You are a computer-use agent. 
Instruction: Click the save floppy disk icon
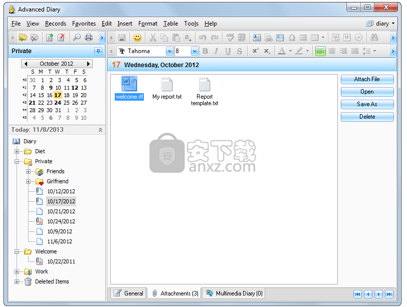(x=122, y=38)
